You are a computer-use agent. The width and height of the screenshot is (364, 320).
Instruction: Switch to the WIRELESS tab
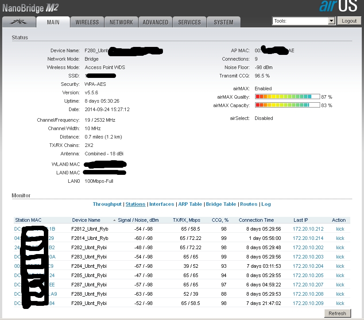(87, 22)
